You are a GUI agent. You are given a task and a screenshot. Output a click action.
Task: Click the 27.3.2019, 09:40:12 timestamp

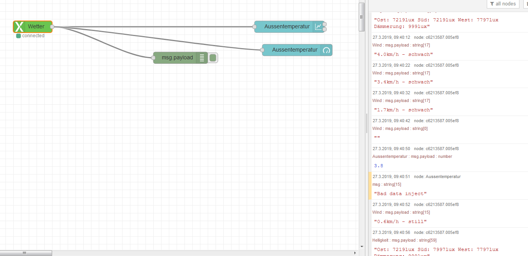391,38
